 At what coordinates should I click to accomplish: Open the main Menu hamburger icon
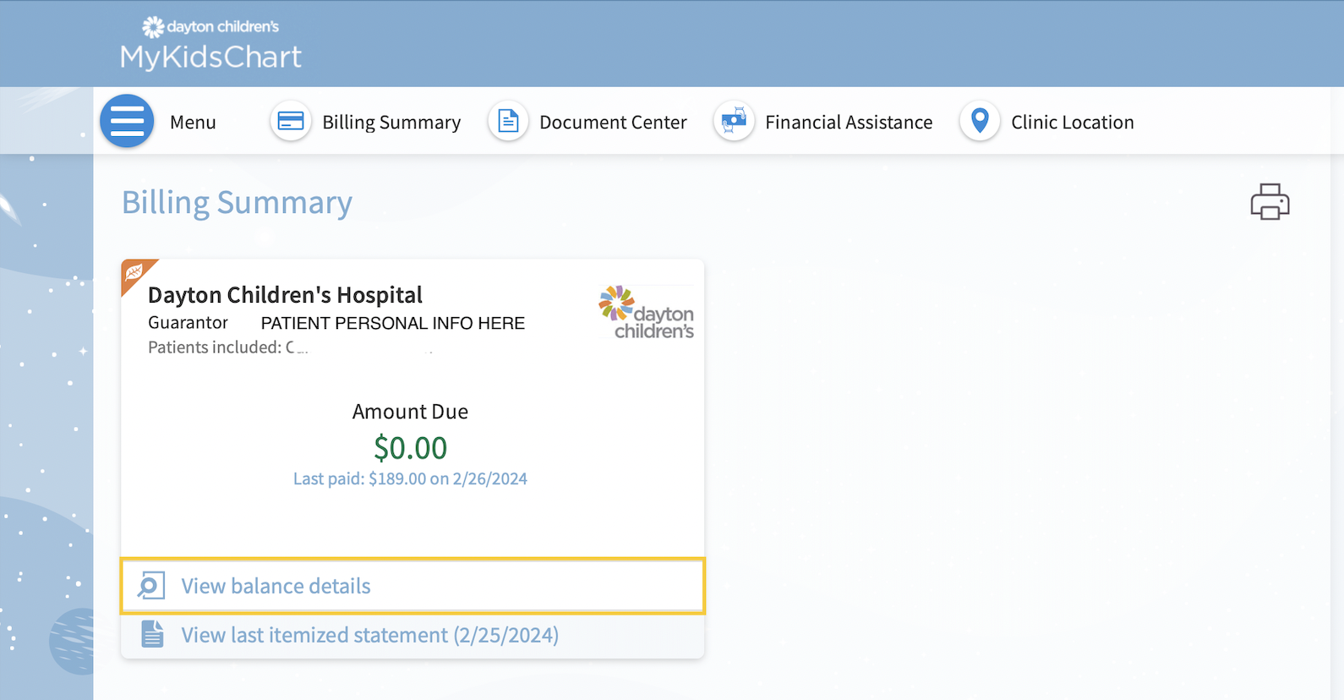click(x=127, y=121)
